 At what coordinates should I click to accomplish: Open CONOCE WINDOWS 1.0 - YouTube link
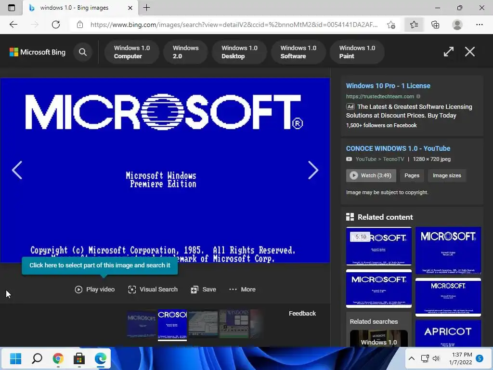[398, 148]
